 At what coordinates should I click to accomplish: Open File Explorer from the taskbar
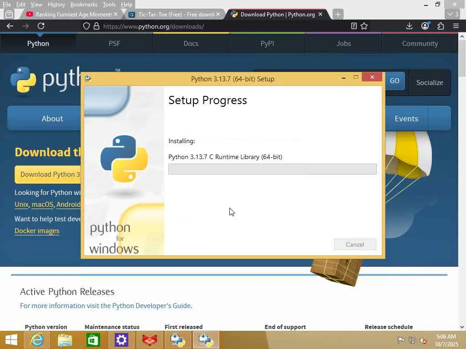pyautogui.click(x=65, y=340)
